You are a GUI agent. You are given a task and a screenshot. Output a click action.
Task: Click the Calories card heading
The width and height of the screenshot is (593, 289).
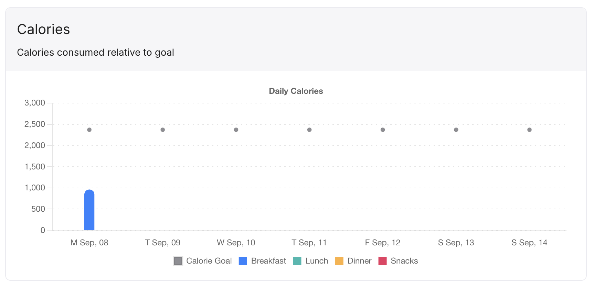click(43, 29)
